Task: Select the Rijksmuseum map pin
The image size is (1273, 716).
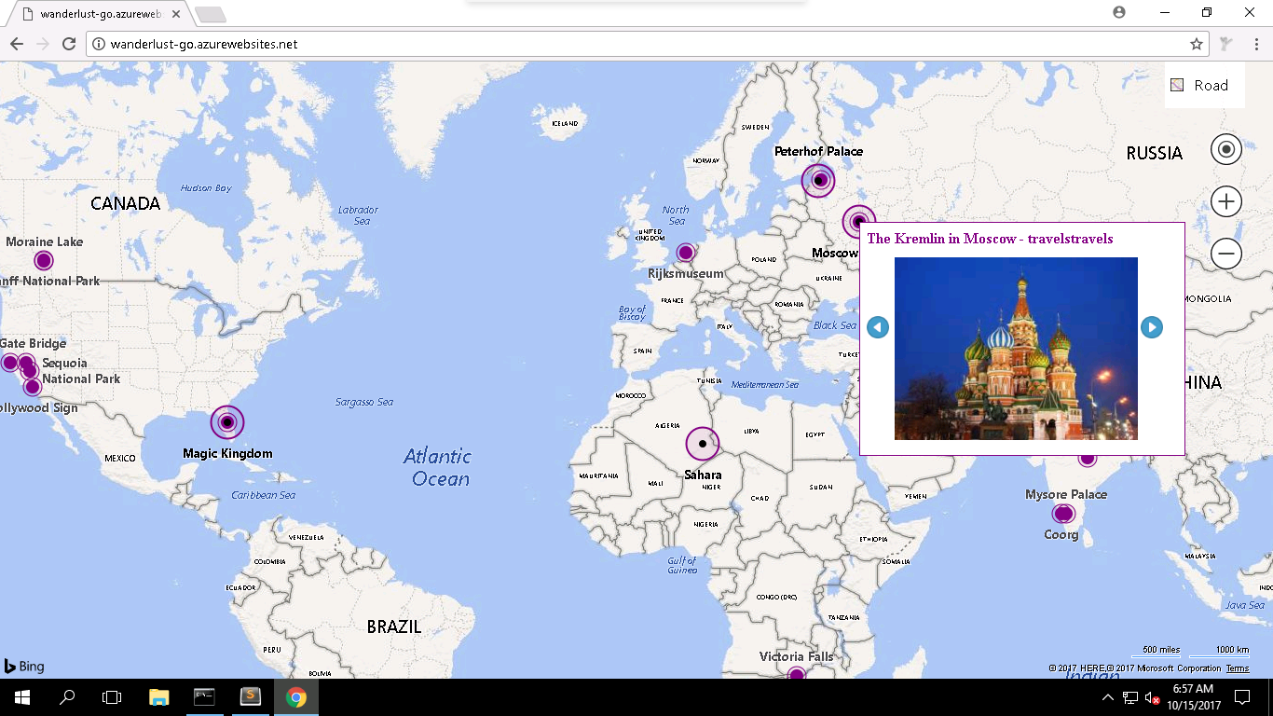Action: (x=686, y=252)
